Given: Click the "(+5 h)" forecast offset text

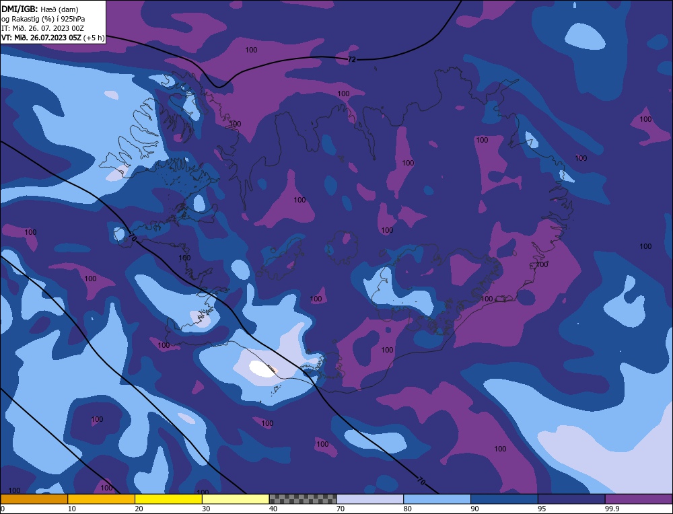Looking at the screenshot, I should point(94,37).
